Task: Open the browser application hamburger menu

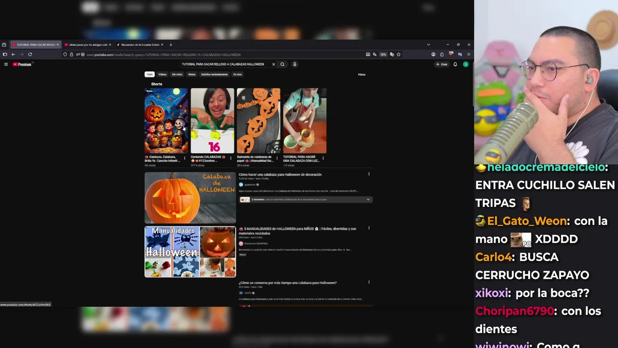Action: pyautogui.click(x=468, y=55)
